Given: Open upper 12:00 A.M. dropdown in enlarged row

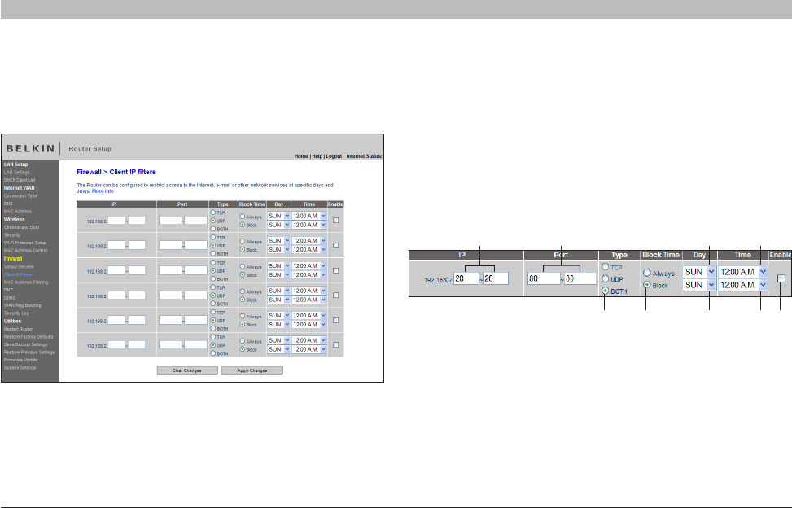Looking at the screenshot, I should tap(743, 272).
